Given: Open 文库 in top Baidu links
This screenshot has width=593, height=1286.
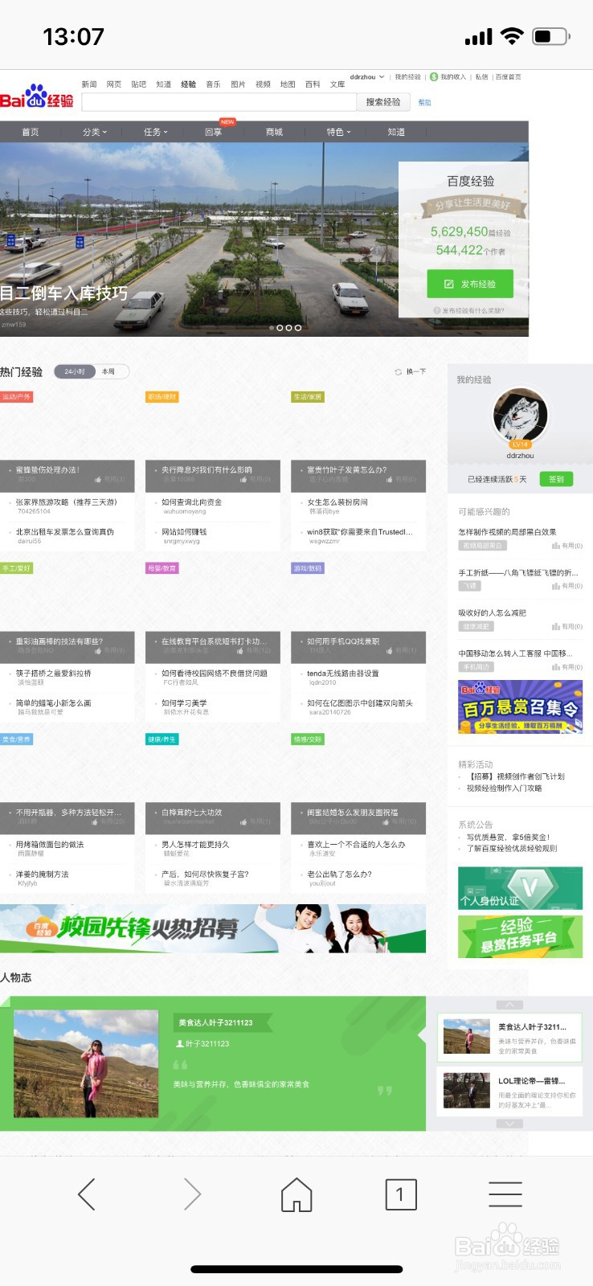Looking at the screenshot, I should point(337,84).
